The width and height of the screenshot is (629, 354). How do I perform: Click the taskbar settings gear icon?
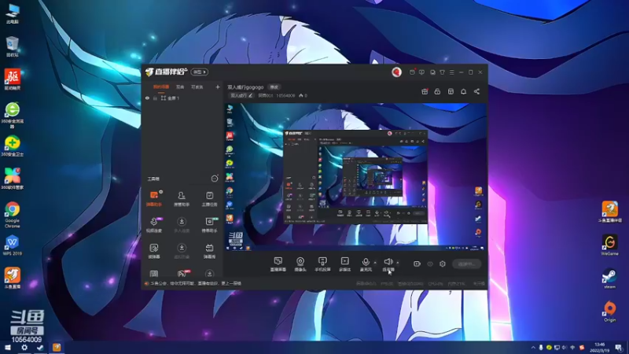(x=24, y=348)
